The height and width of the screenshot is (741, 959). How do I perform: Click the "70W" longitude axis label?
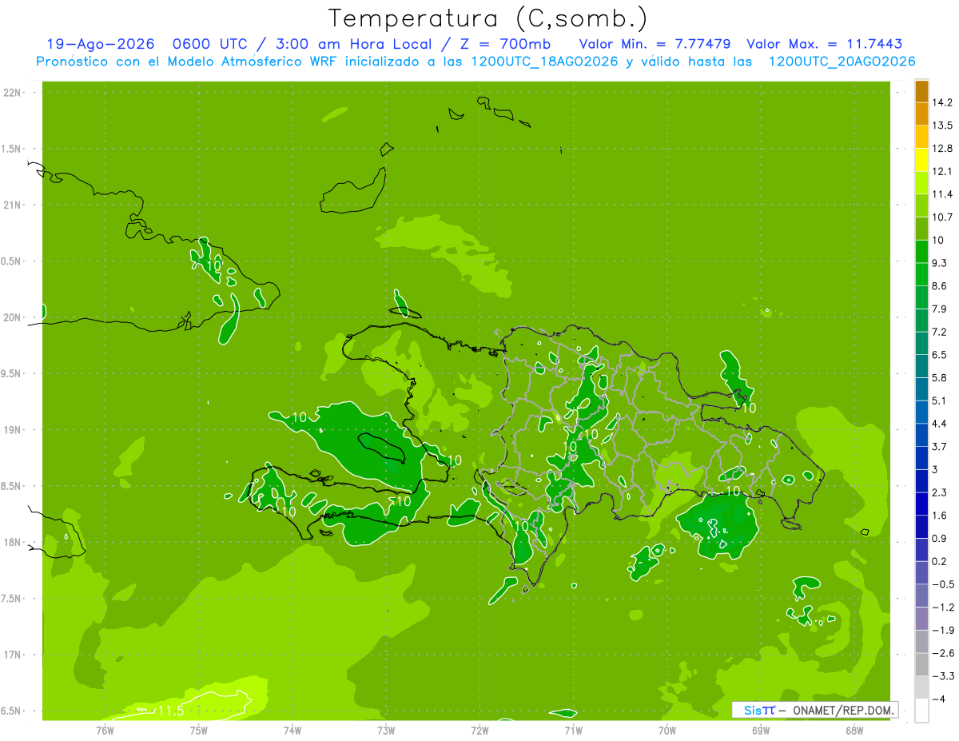(x=667, y=731)
